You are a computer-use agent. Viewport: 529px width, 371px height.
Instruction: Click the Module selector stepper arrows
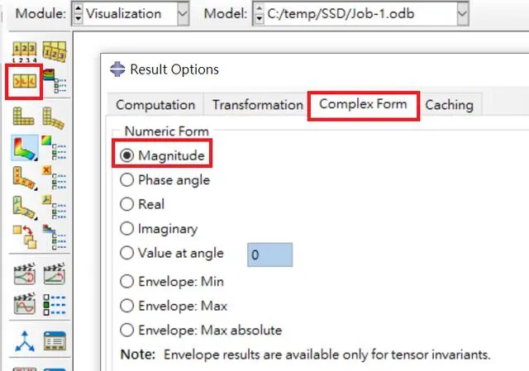[78, 14]
